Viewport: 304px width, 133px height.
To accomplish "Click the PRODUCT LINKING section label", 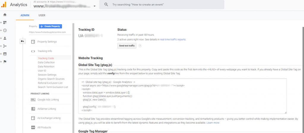I will 40,93.
